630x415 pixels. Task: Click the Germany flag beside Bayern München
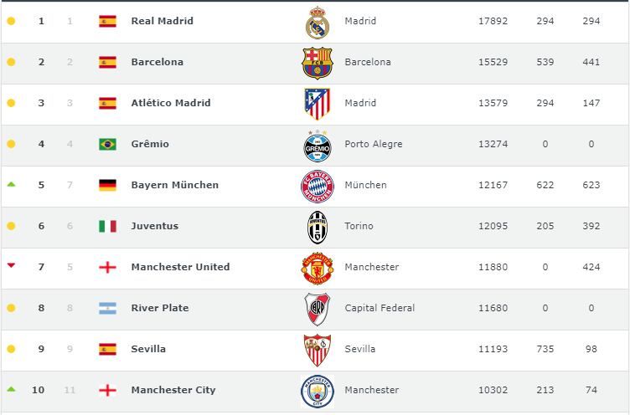point(107,185)
